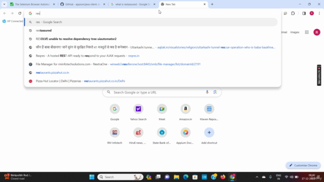324x182 pixels.
Task: Open the Appium Doc shortcut tile
Action: click(x=186, y=136)
